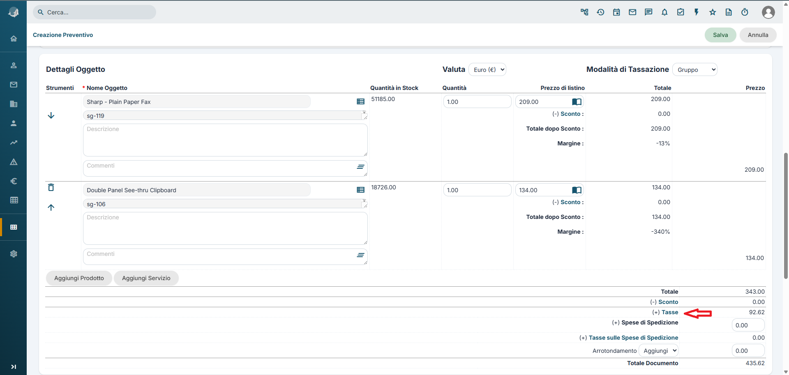Open the quick actions lightning icon
This screenshot has height=375, width=789.
click(697, 12)
